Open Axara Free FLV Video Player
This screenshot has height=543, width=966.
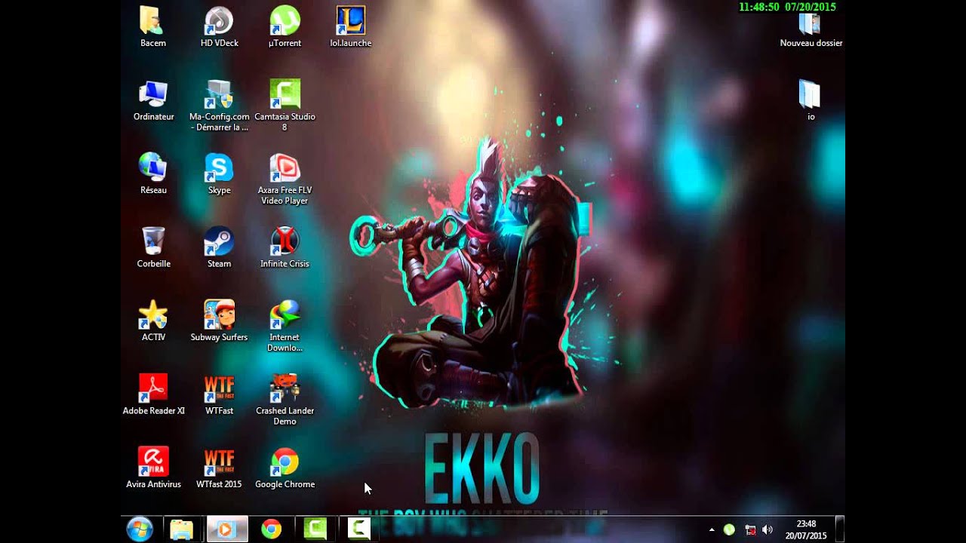coord(285,179)
